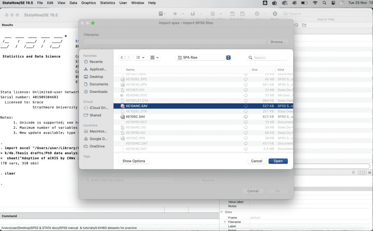This screenshot has height=231, width=373.
Task: Select OneDrive location in the sidebar
Action: point(97,146)
